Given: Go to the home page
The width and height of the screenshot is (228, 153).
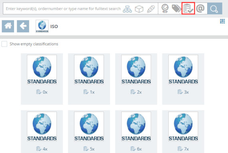Looking at the screenshot, I should tap(8, 26).
